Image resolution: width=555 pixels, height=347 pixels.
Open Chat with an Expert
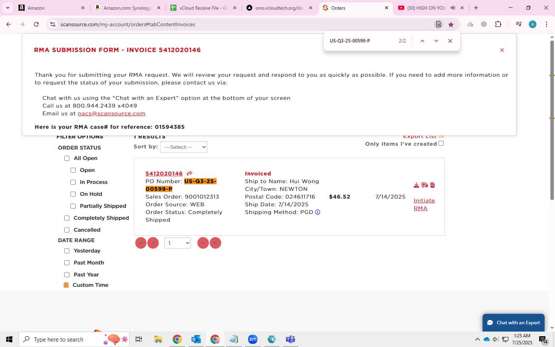pos(513,323)
